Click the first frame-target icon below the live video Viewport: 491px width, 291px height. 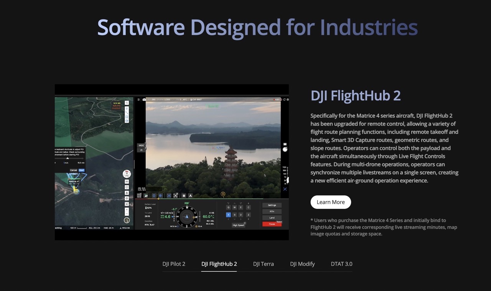(x=139, y=196)
